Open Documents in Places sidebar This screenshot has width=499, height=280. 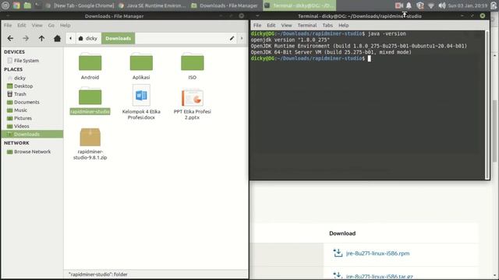27,102
